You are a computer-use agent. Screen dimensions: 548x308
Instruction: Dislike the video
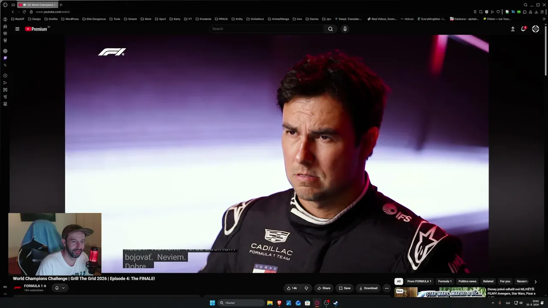[x=306, y=288]
